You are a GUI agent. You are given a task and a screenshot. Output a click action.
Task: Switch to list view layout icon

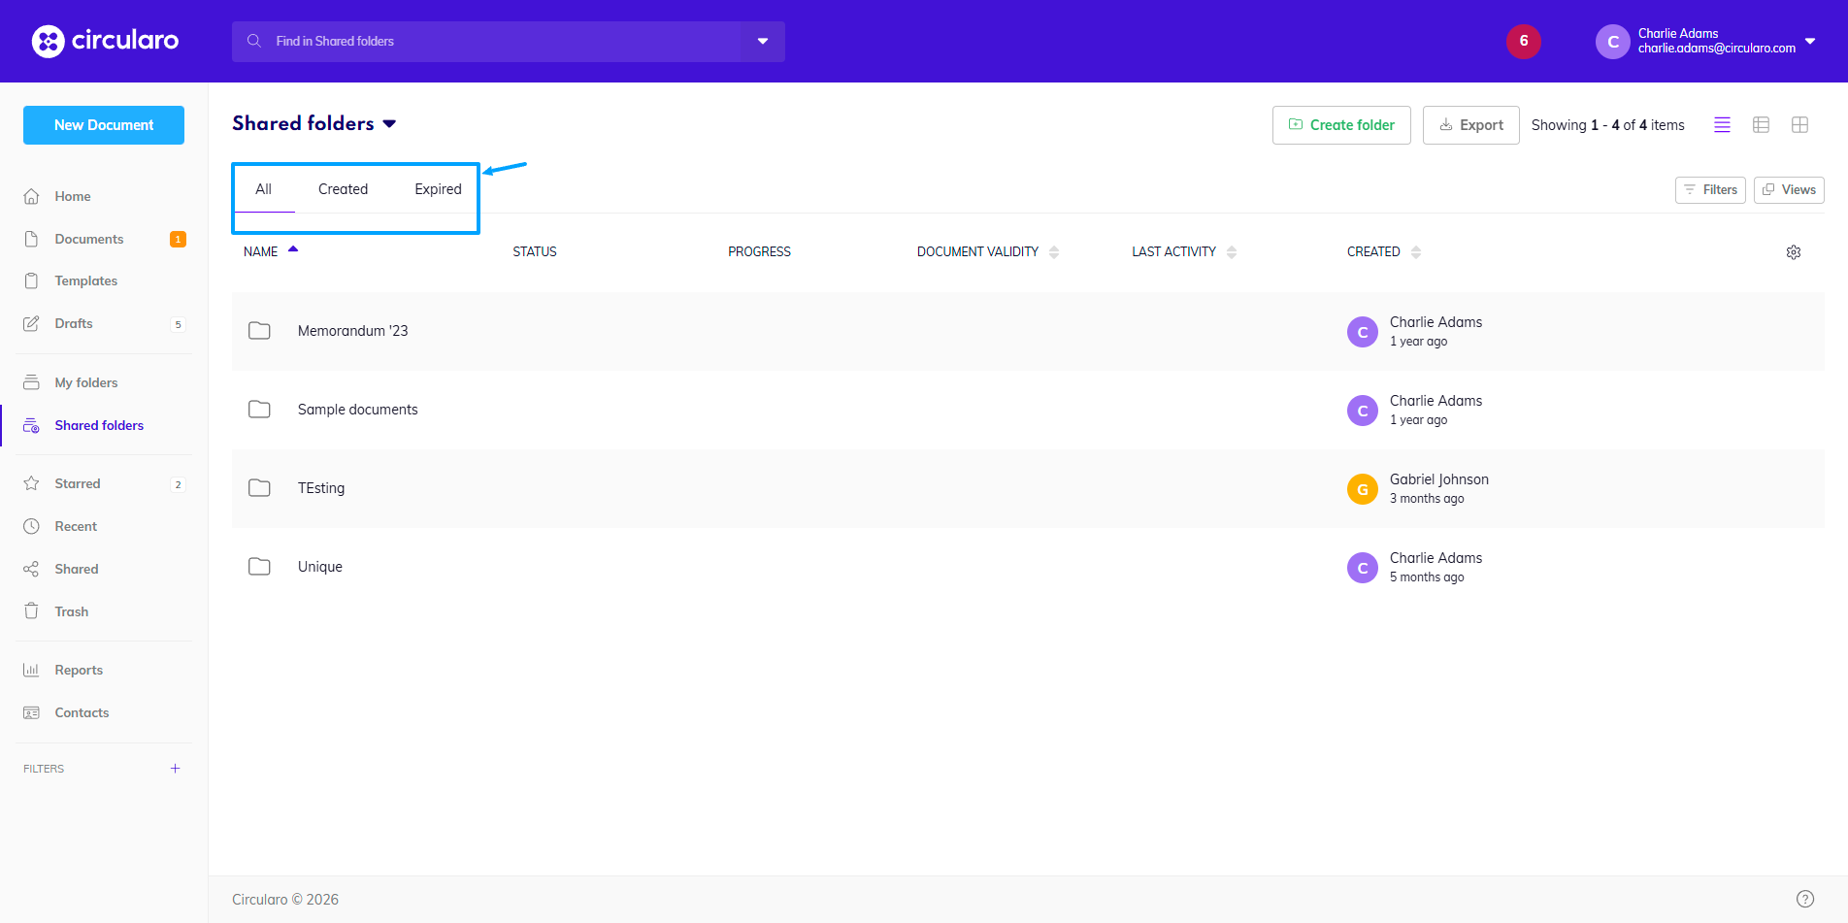point(1722,125)
